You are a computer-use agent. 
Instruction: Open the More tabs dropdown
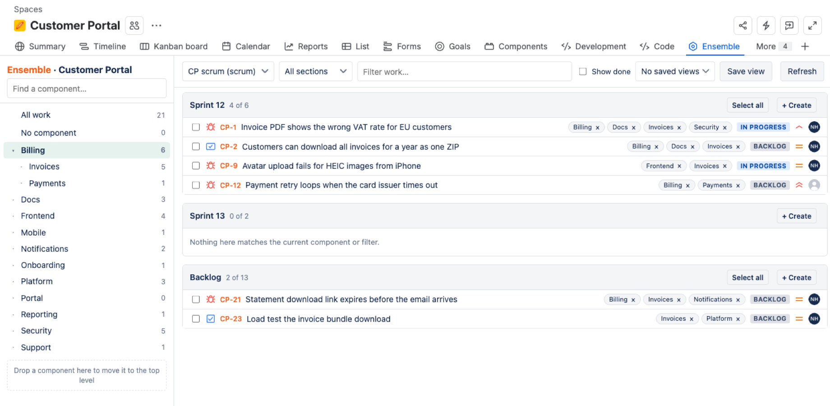pyautogui.click(x=773, y=46)
